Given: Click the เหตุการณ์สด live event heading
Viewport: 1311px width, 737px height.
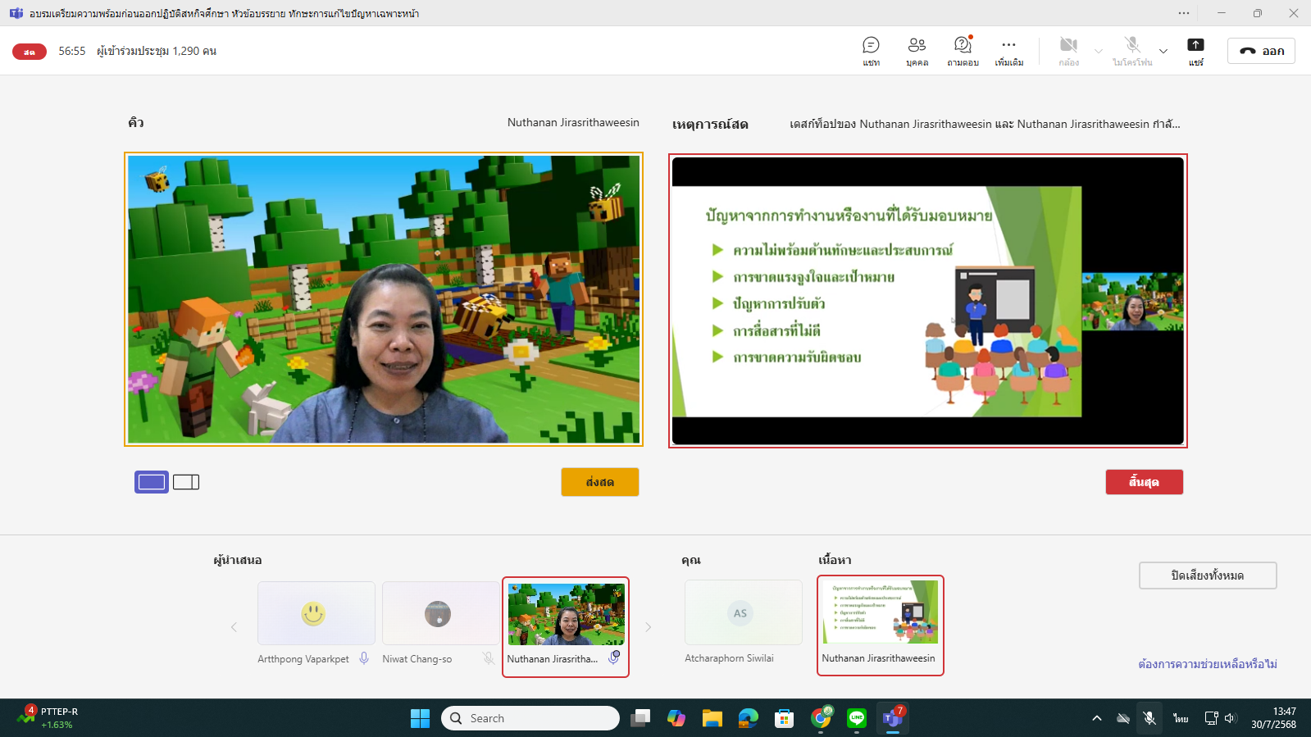Looking at the screenshot, I should coord(710,125).
